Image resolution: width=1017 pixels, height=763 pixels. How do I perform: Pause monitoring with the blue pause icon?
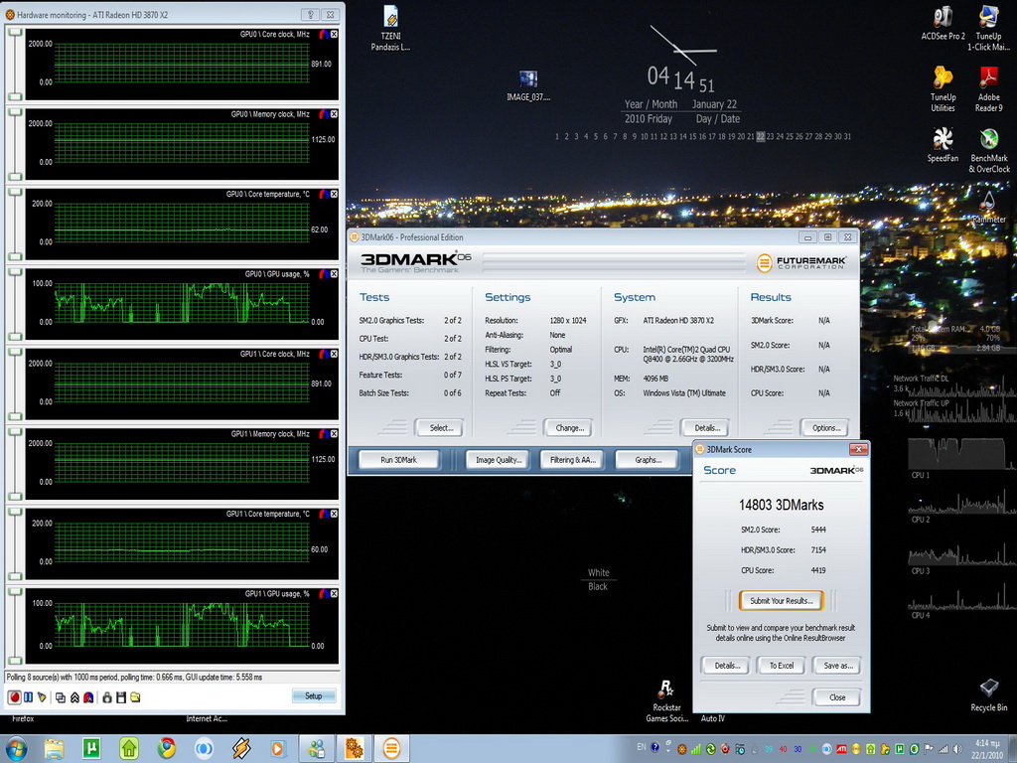pyautogui.click(x=29, y=696)
